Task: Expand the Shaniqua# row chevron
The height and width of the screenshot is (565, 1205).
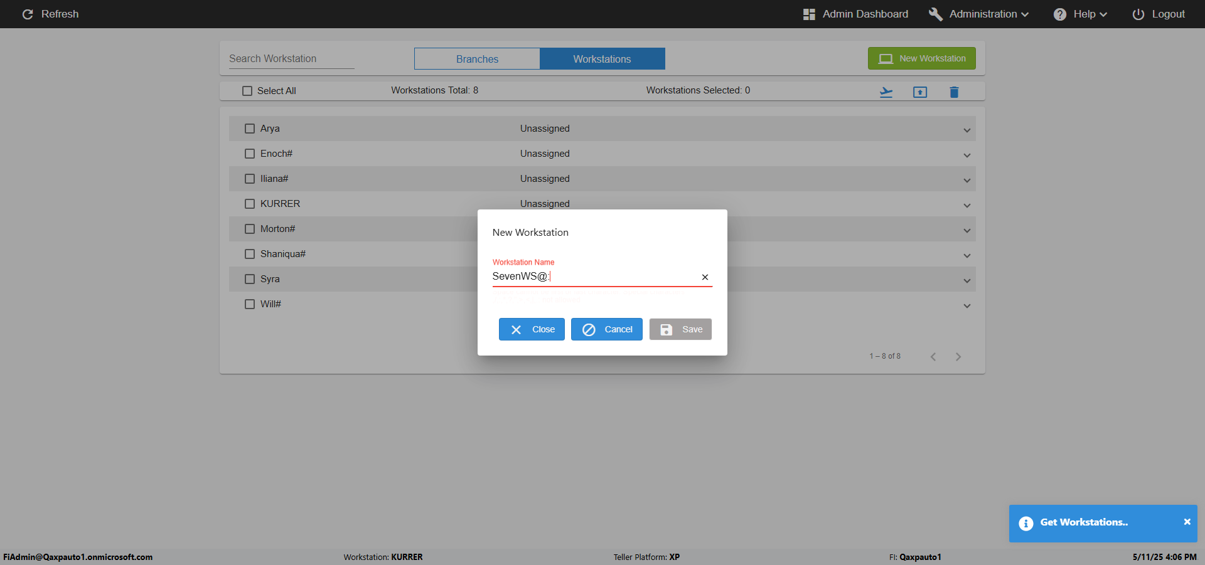Action: point(967,256)
